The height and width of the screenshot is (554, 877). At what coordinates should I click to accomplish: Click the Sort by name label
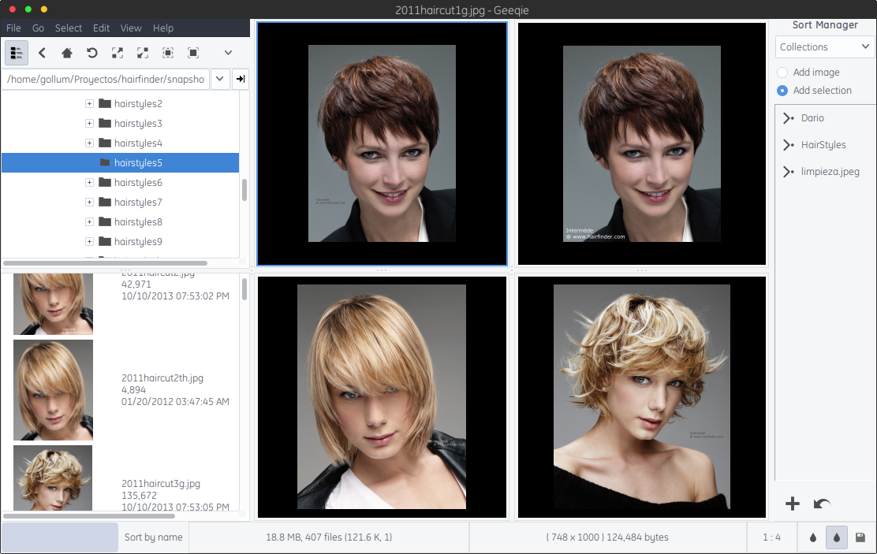(153, 537)
